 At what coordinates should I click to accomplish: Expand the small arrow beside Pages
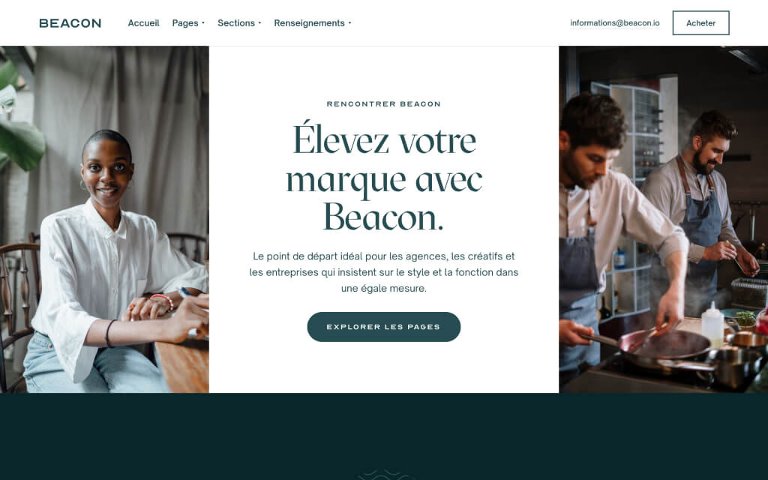pos(203,23)
